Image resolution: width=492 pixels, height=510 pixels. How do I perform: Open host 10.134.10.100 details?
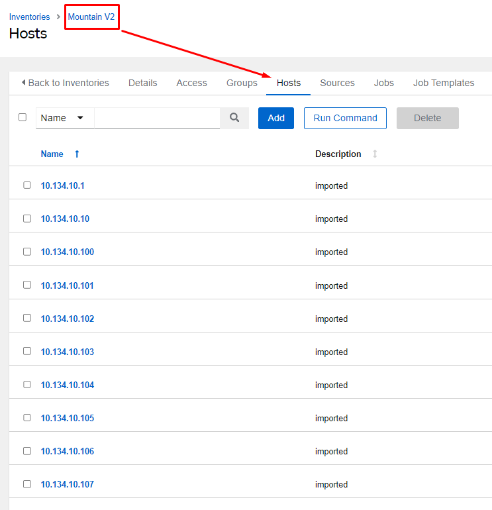pos(67,252)
